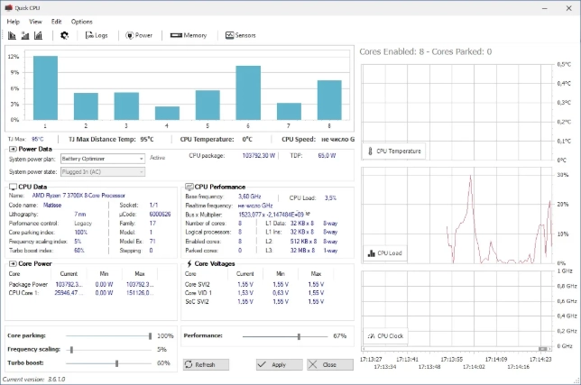Open settings via the gear icon
581x385 pixels.
(x=64, y=35)
